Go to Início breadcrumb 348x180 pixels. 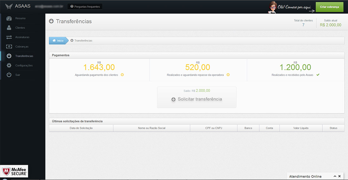58,41
